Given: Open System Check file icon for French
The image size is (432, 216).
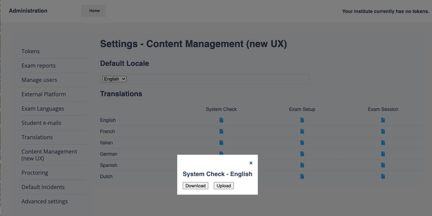Looking at the screenshot, I should click(221, 131).
